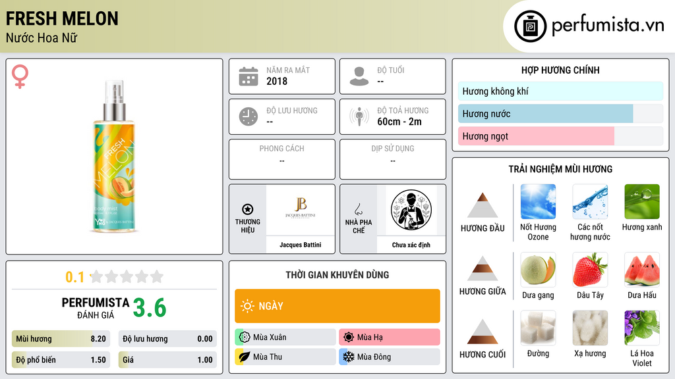This screenshot has height=379, width=675.
Task: Click the age group person icon
Action: (359, 76)
